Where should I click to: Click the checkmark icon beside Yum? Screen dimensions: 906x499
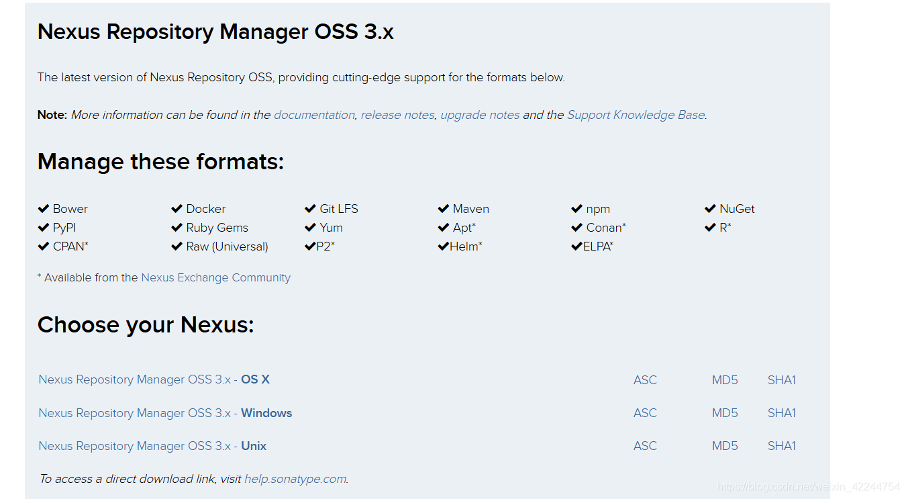point(310,228)
